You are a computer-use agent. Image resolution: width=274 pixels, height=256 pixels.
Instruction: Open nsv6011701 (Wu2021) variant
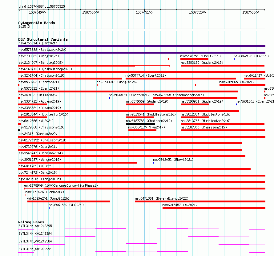pos(134,169)
